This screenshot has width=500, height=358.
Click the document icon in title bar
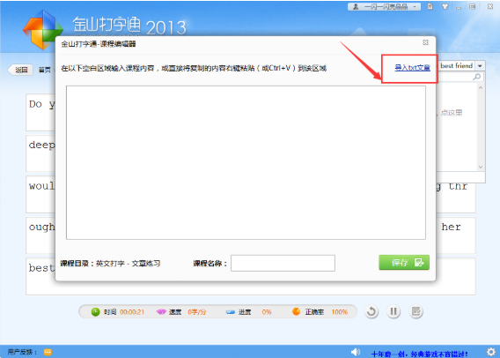(430, 6)
